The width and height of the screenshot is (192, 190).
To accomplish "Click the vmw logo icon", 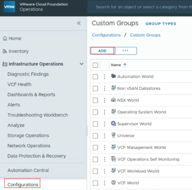I will (9, 7).
